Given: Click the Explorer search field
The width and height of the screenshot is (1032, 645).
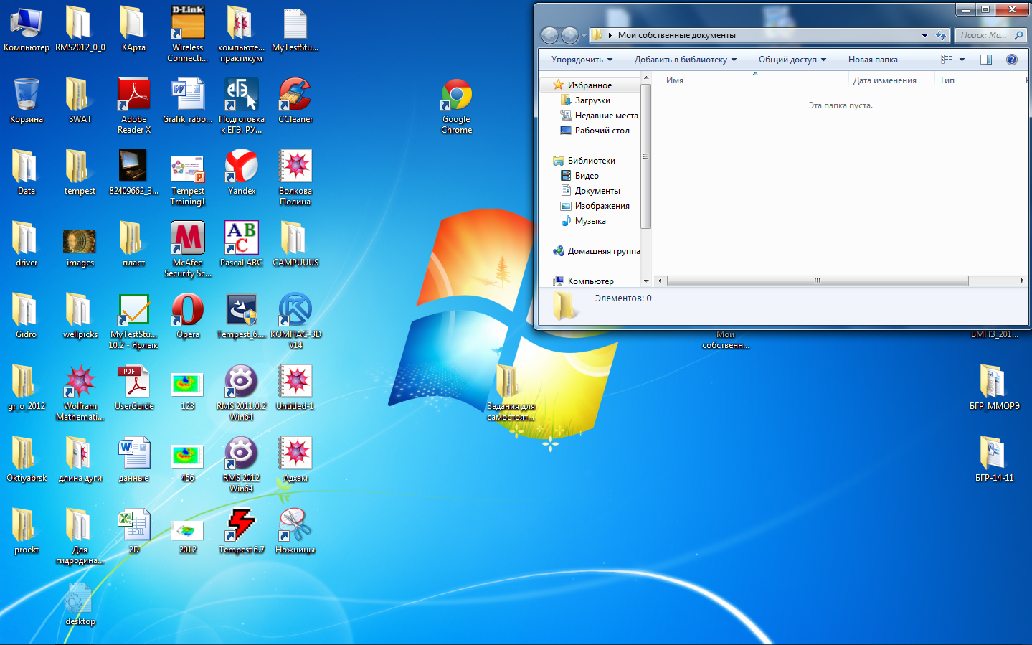Looking at the screenshot, I should click(x=984, y=35).
